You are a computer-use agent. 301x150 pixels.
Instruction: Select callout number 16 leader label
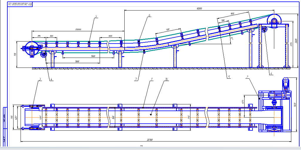pos(167,79)
